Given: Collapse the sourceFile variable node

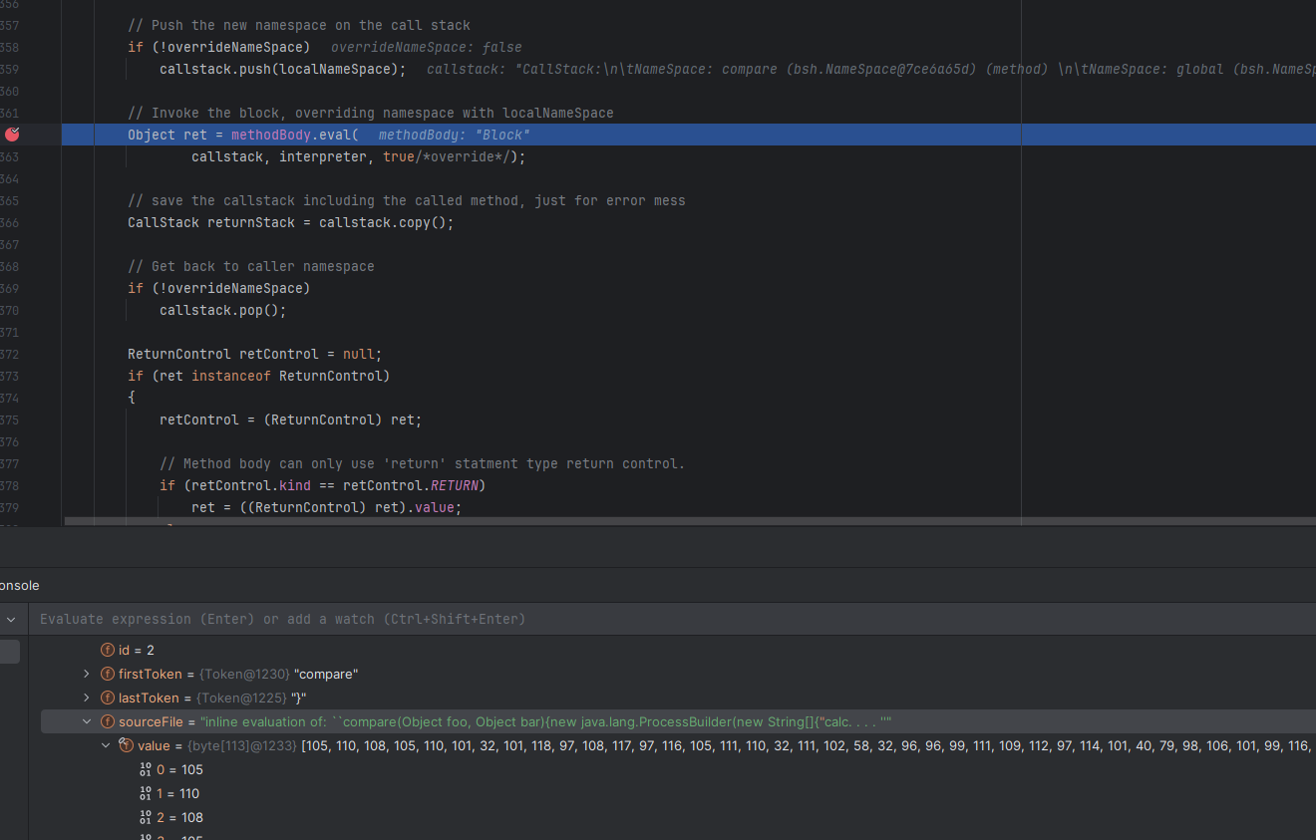Looking at the screenshot, I should pos(87,722).
